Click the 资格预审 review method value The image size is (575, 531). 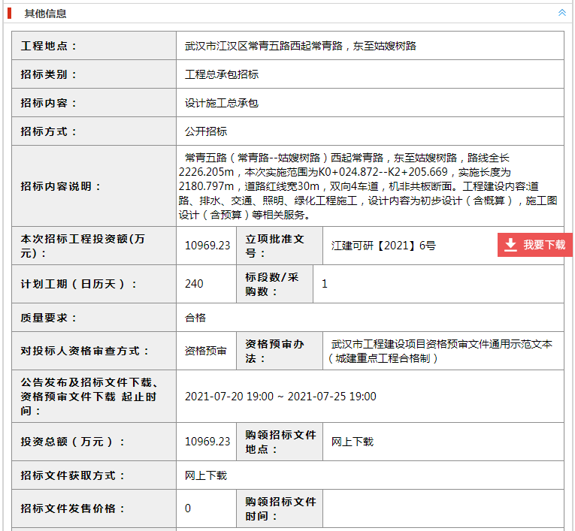pos(206,351)
